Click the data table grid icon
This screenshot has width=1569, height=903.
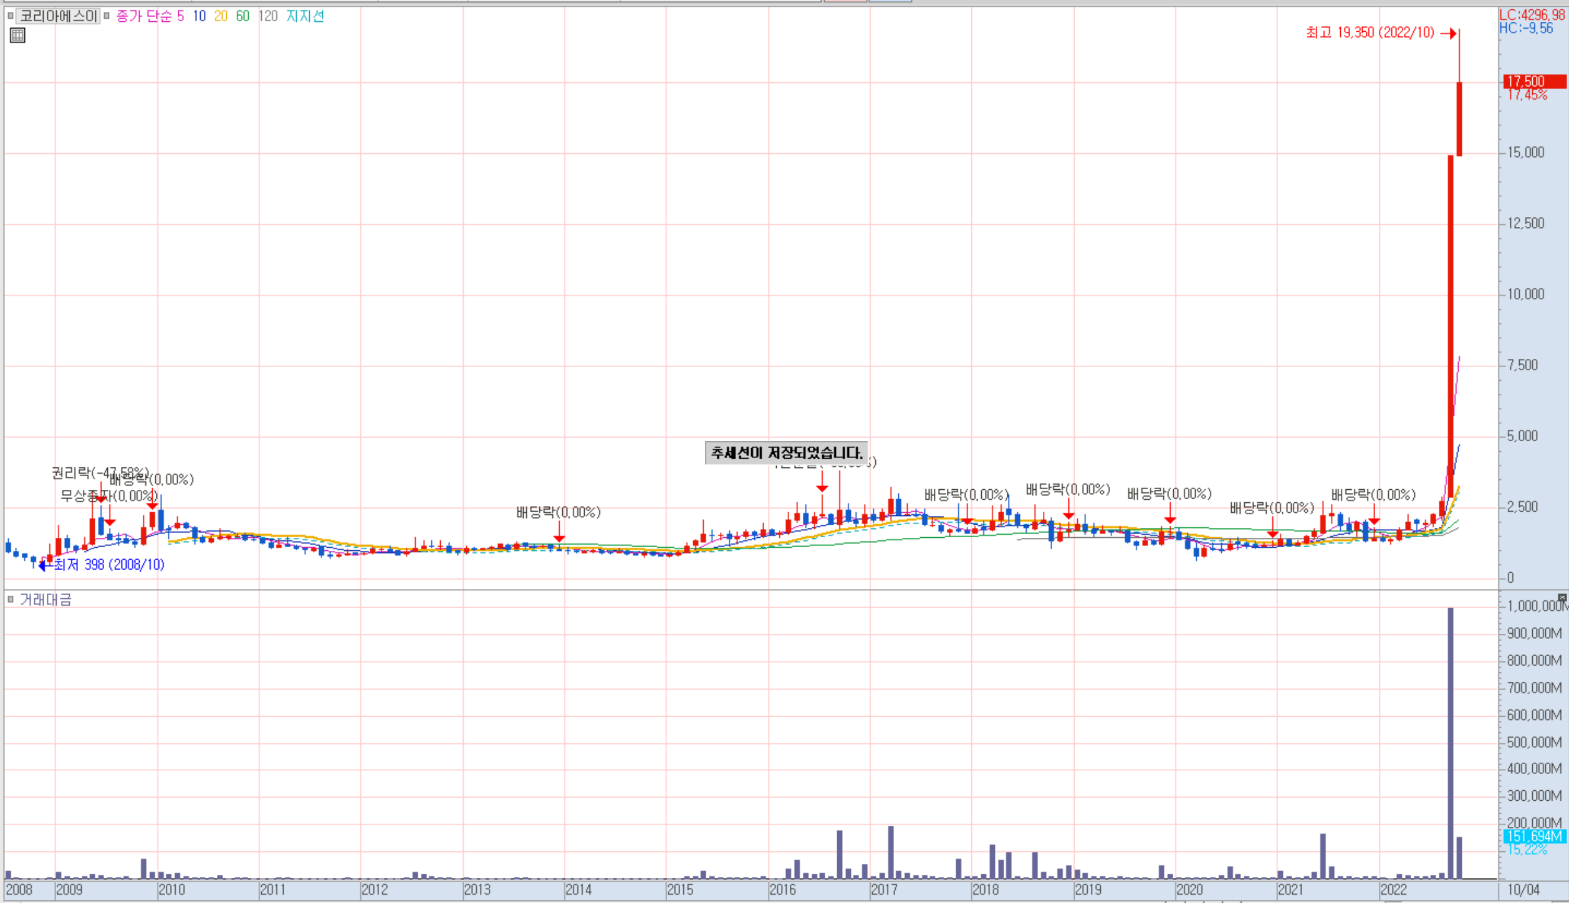click(x=17, y=36)
